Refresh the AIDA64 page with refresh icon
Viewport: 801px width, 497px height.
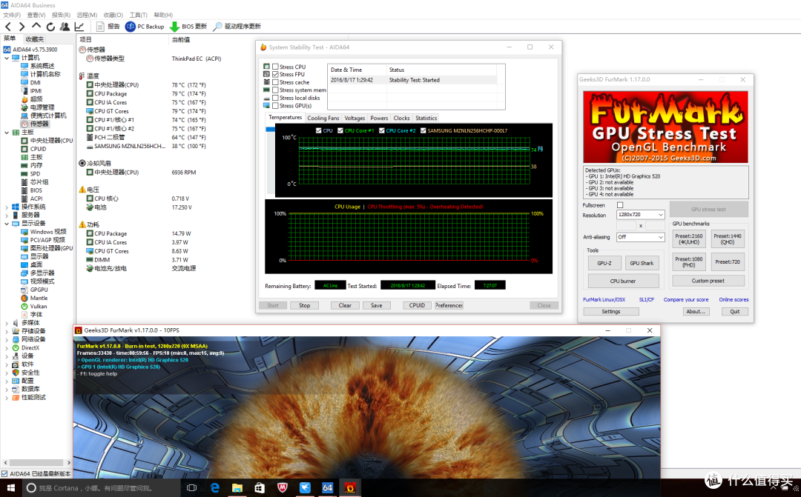pos(50,27)
